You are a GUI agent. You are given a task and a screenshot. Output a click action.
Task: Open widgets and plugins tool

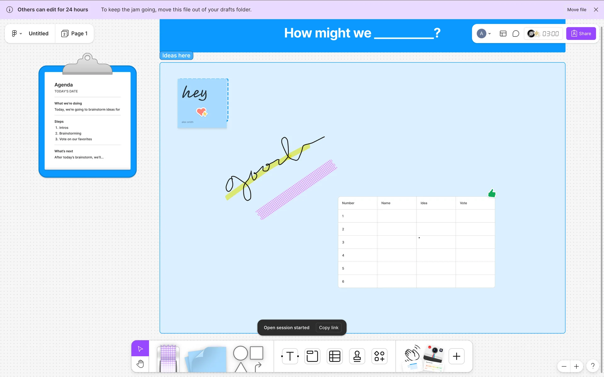379,356
